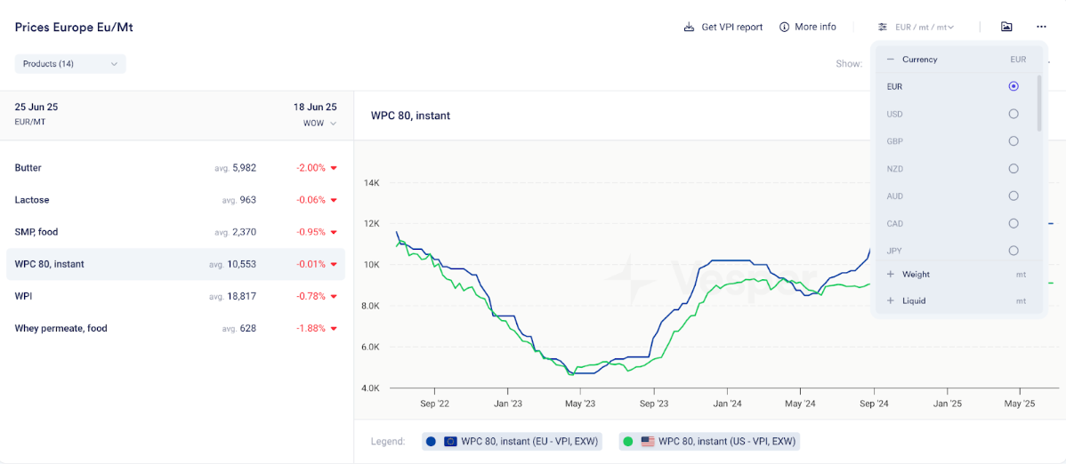Click the info circle icon beside More info

[x=784, y=27]
